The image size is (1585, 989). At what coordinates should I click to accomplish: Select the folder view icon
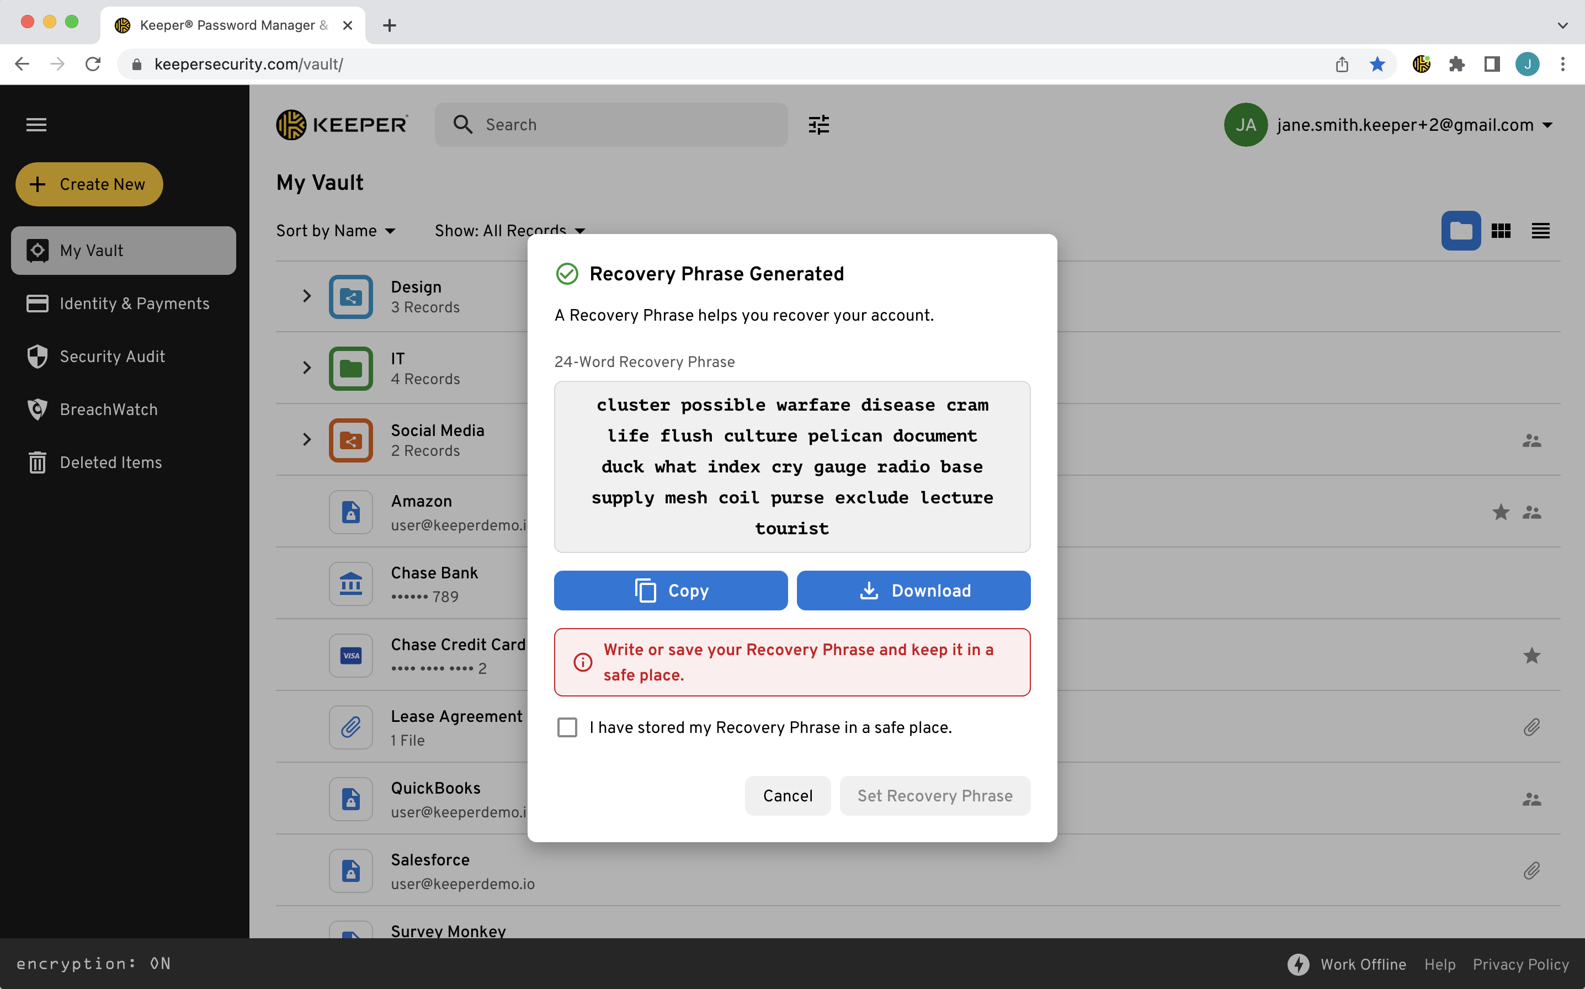[1461, 231]
